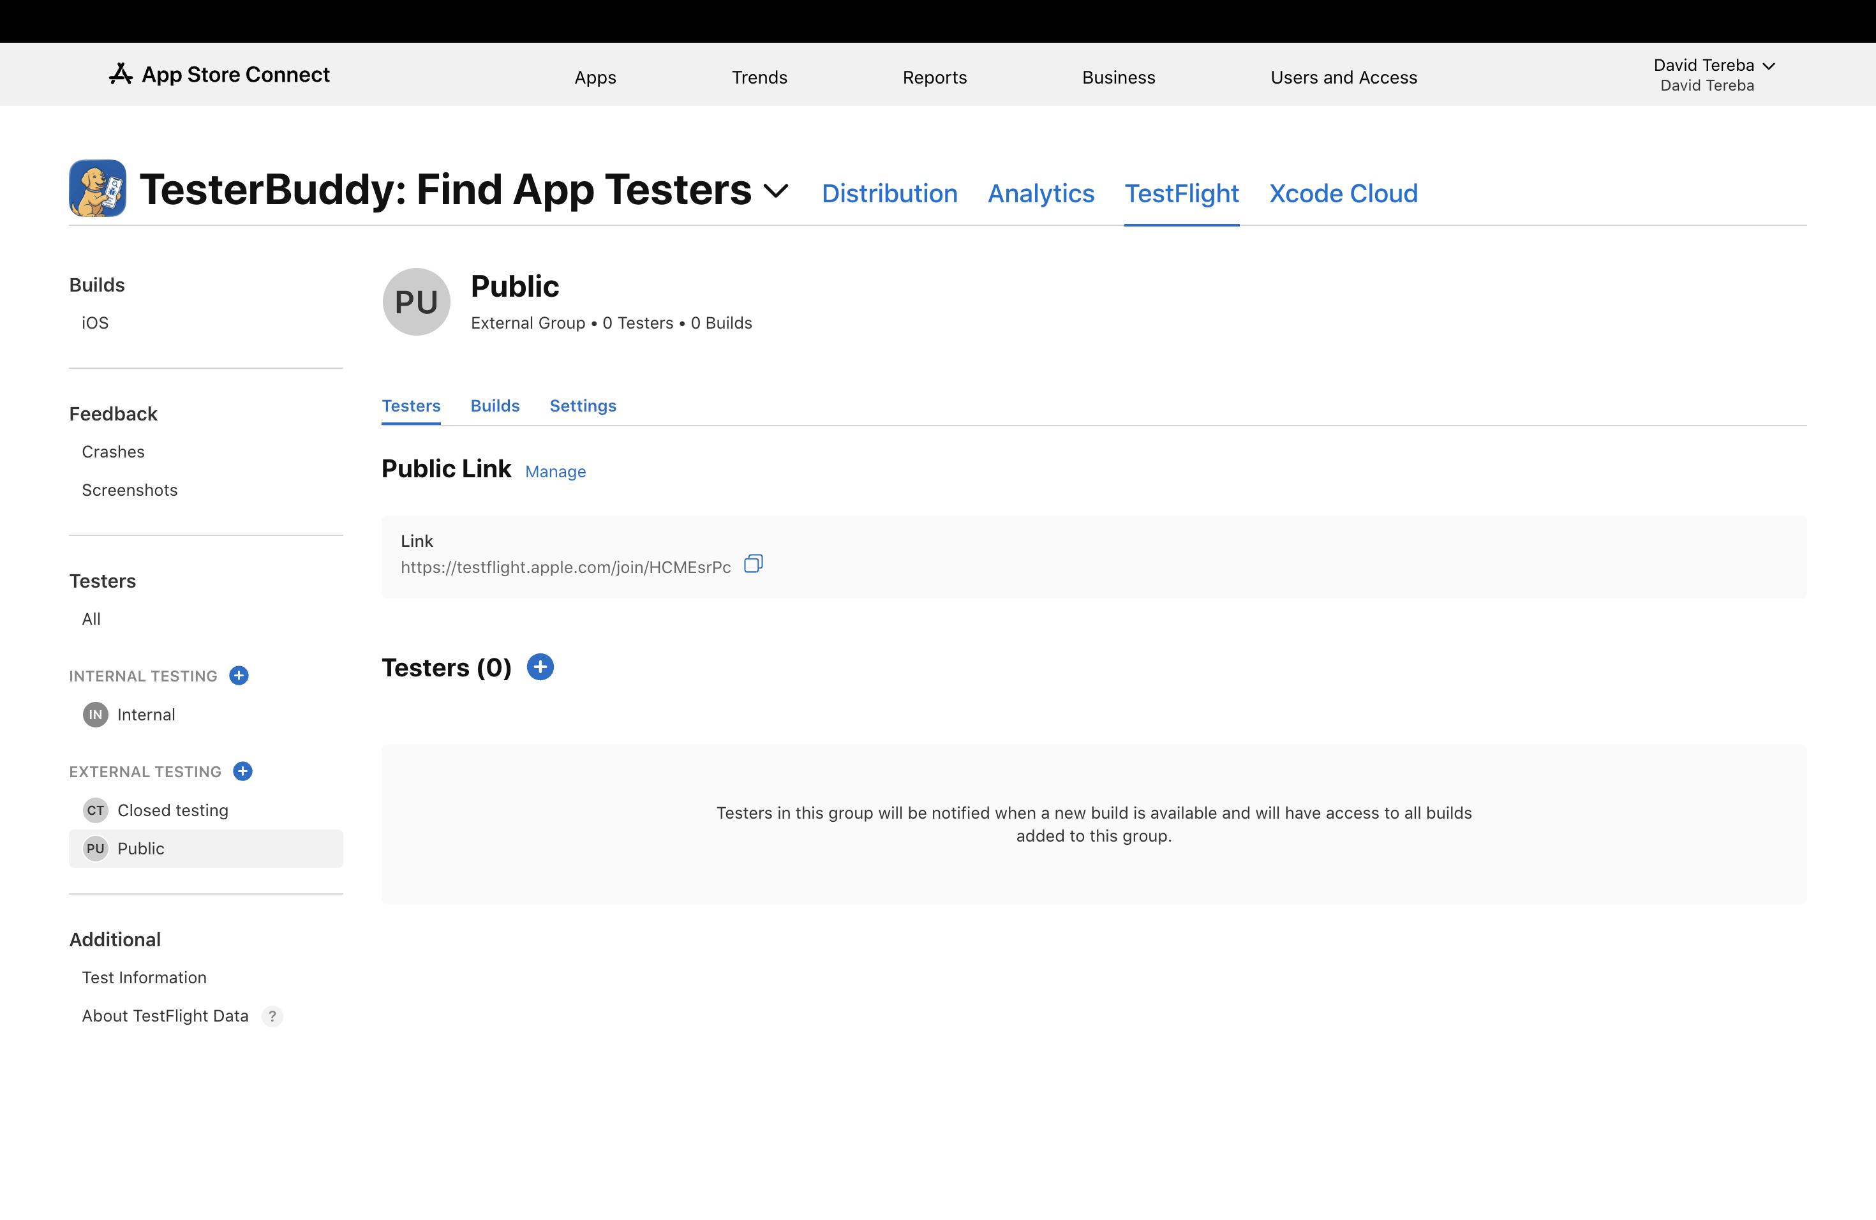
Task: Open Users and Access
Action: [x=1344, y=77]
